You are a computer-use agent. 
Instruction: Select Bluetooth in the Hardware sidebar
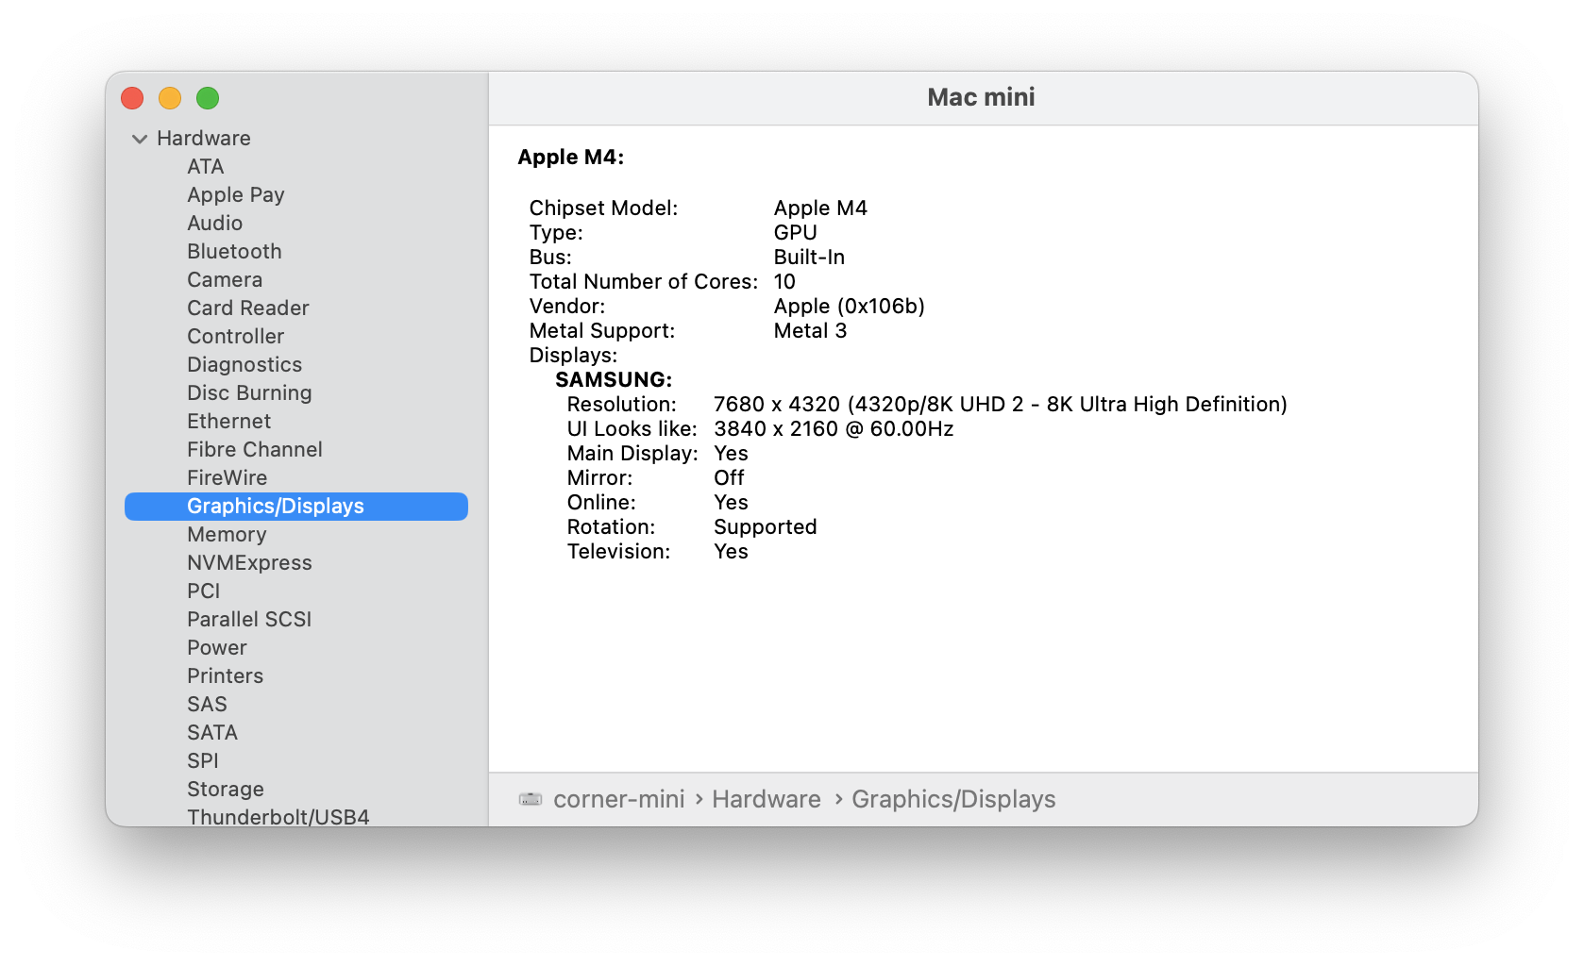tap(233, 251)
